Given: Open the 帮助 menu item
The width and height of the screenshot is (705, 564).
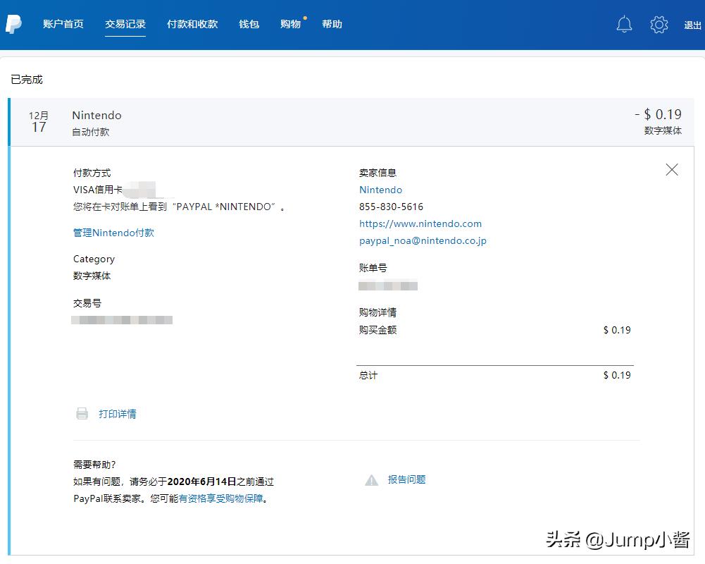Looking at the screenshot, I should coord(332,23).
